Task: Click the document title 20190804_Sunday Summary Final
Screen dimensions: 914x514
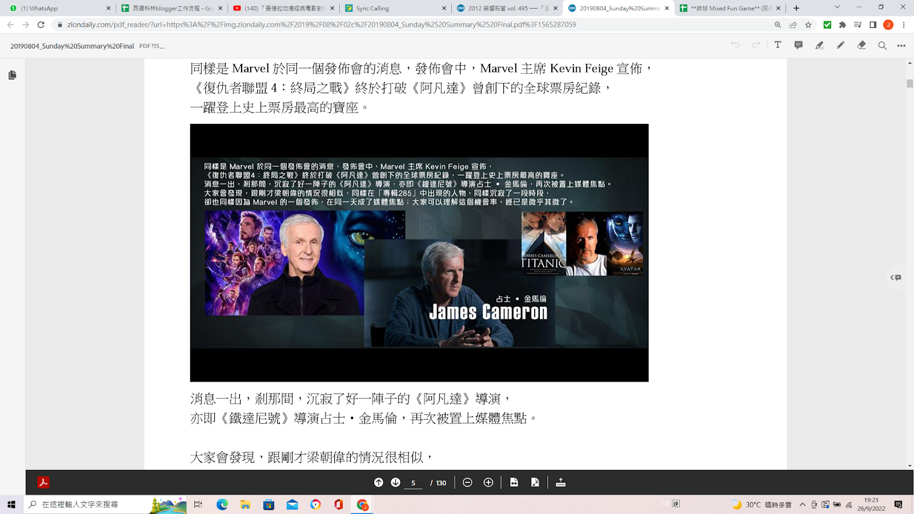Action: [72, 46]
